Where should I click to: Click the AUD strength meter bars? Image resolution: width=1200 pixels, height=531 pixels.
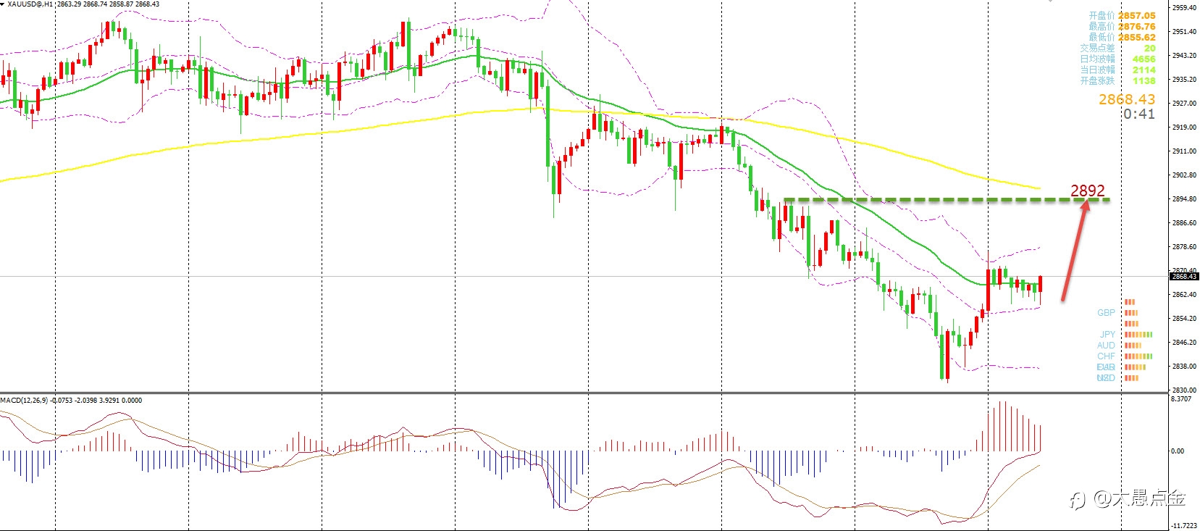point(1133,346)
